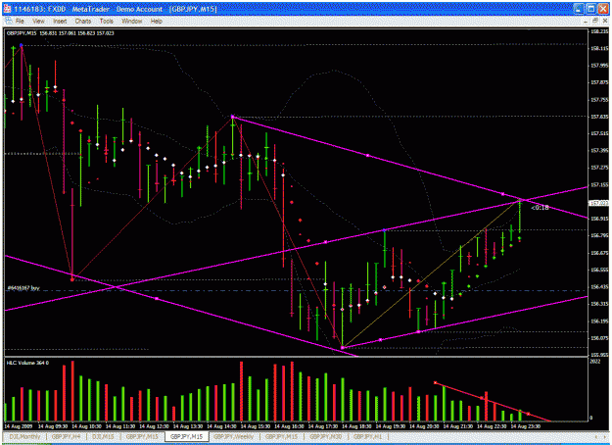Image resolution: width=612 pixels, height=445 pixels.
Task: Click the MetaTrader app icon in title bar
Action: point(8,9)
